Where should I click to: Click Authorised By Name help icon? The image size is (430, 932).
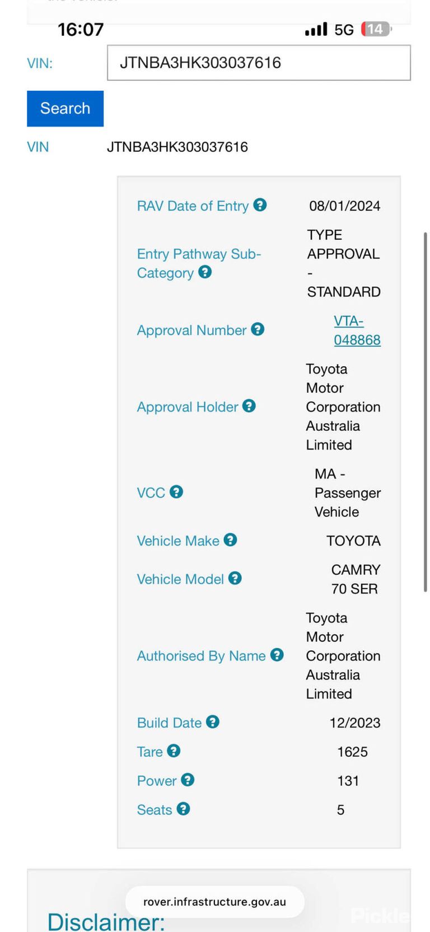tap(277, 655)
